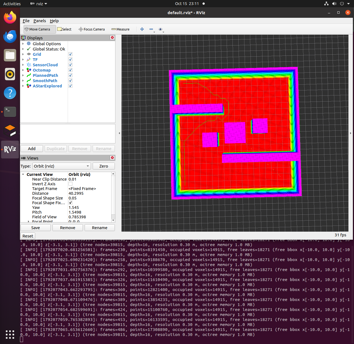Uncheck the Octomap display
Viewport: 354px width, 344px height.
[70, 70]
